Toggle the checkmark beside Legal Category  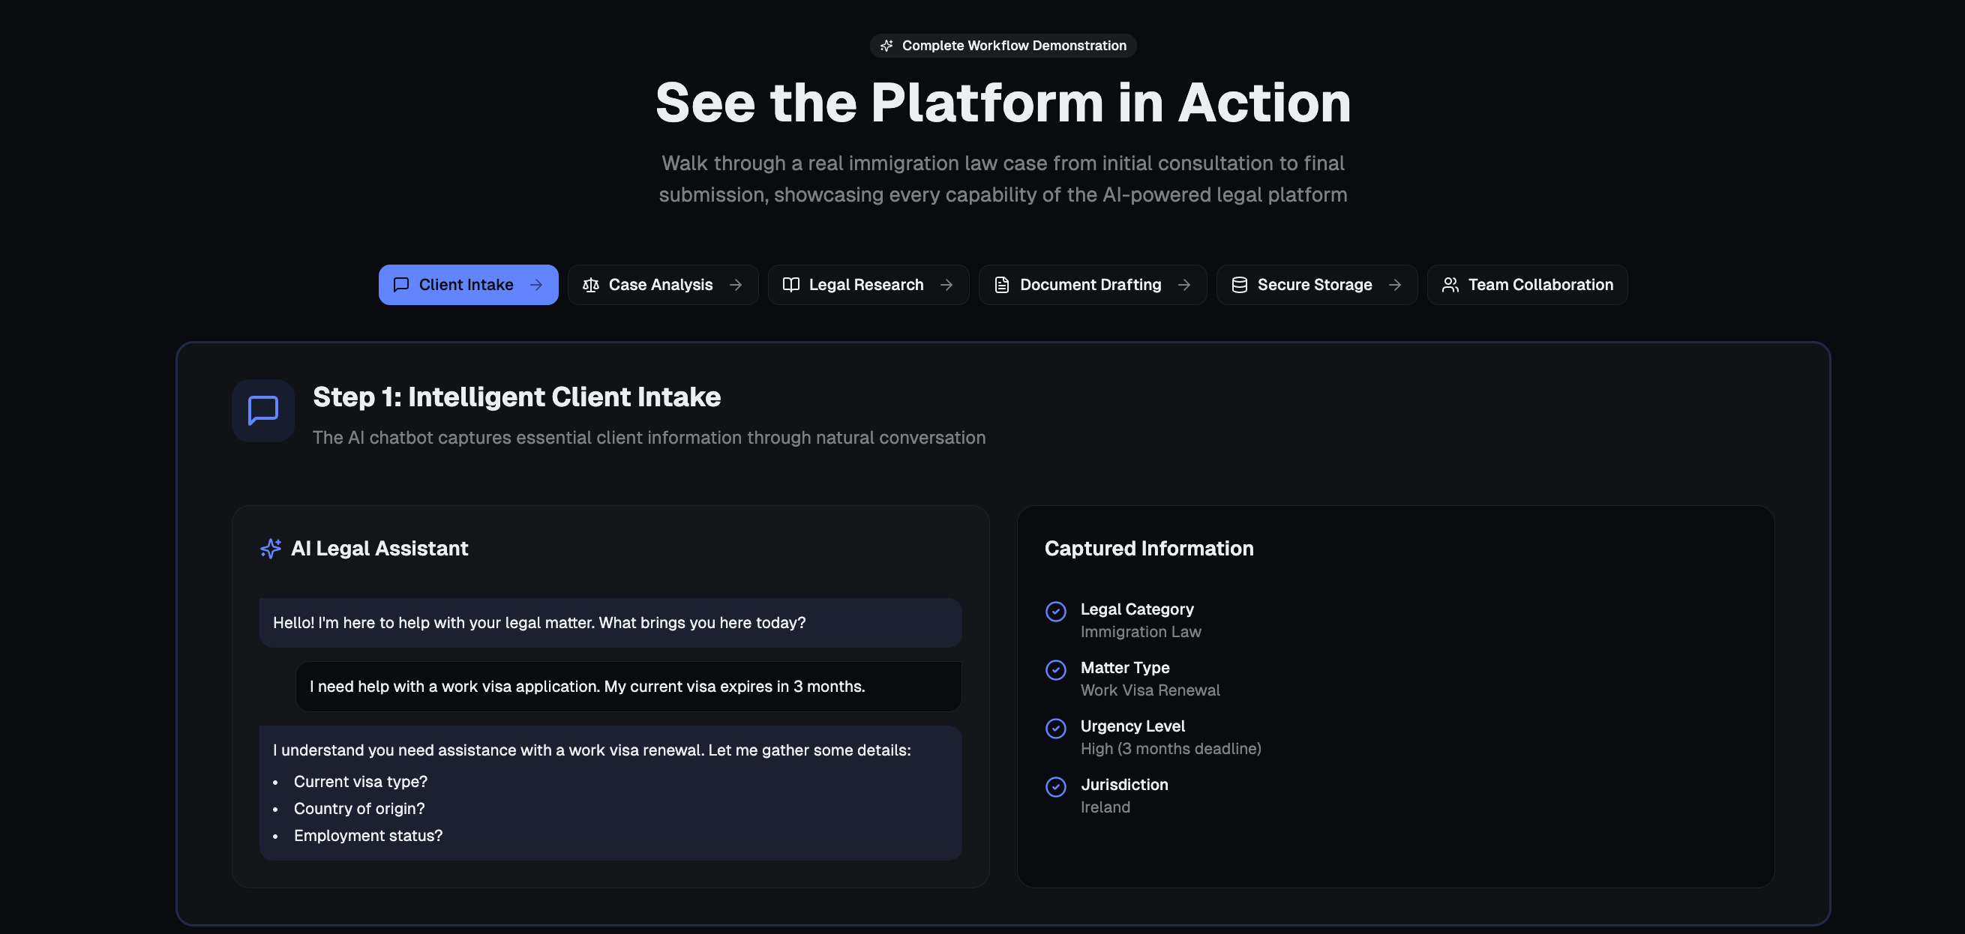(1056, 612)
